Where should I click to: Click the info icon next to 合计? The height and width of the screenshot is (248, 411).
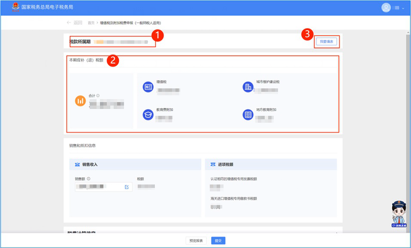click(98, 96)
